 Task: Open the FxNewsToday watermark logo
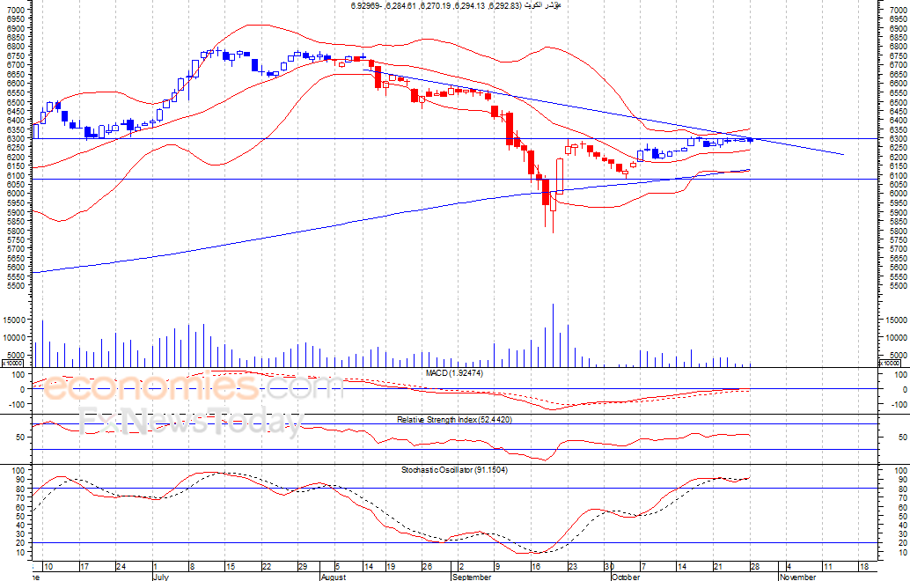(x=191, y=421)
